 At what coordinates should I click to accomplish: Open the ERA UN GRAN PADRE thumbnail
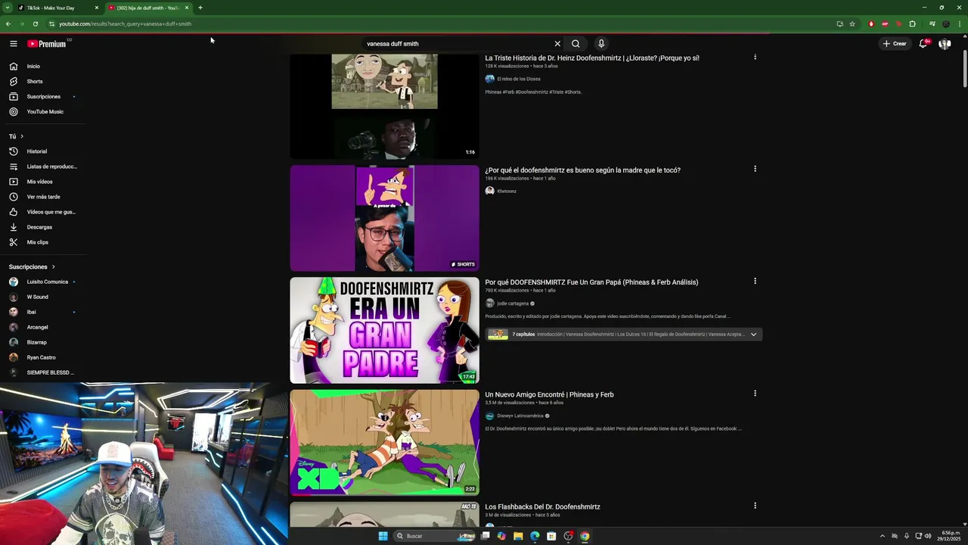384,330
